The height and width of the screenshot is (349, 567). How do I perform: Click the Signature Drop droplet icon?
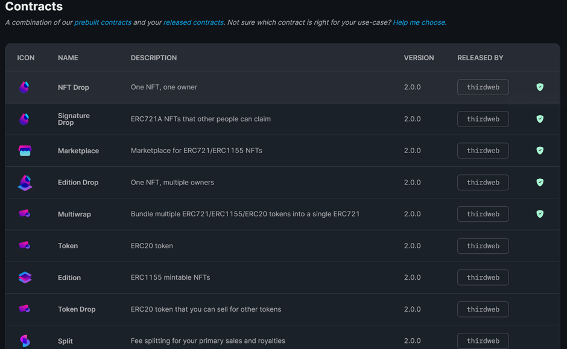[24, 119]
